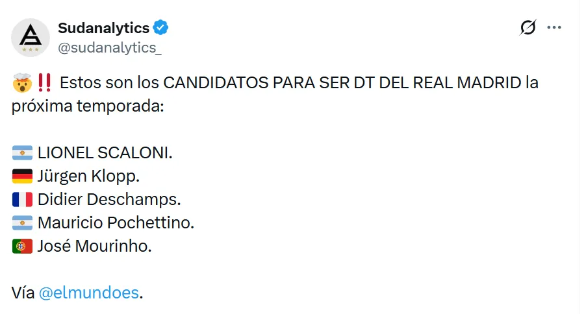Click the Sudanalytics display name
Image resolution: width=586 pixels, height=314 pixels.
pyautogui.click(x=103, y=28)
